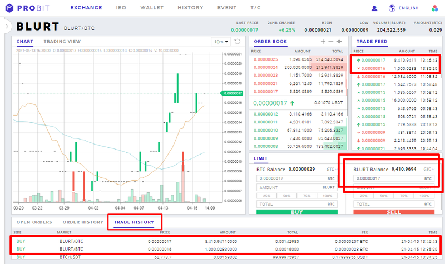The height and width of the screenshot is (264, 445).
Task: Click the buy price input field
Action: pos(297,178)
